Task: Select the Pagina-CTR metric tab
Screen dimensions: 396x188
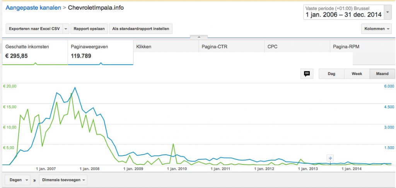Action: 231,46
